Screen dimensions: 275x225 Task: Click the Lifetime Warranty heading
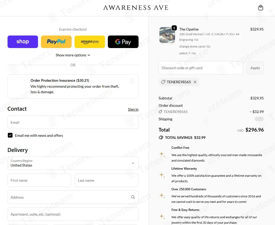pos(184,168)
